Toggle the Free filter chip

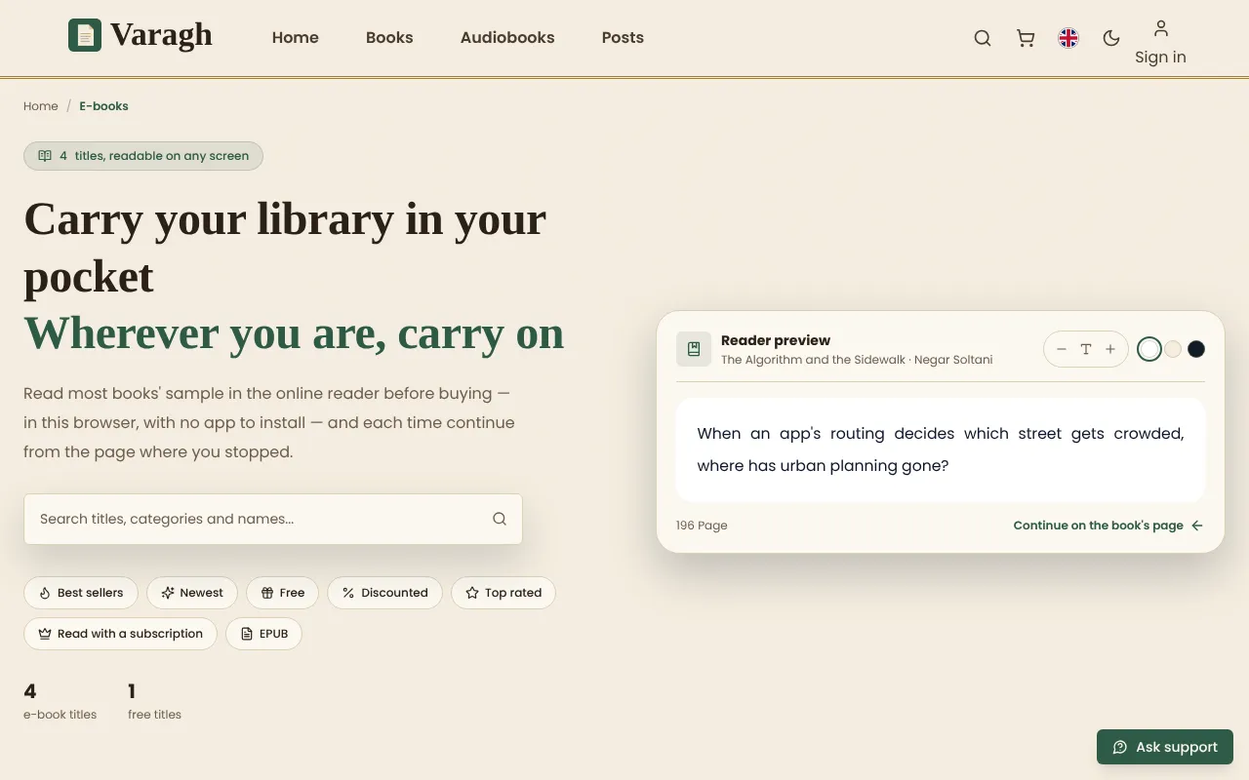click(x=283, y=593)
